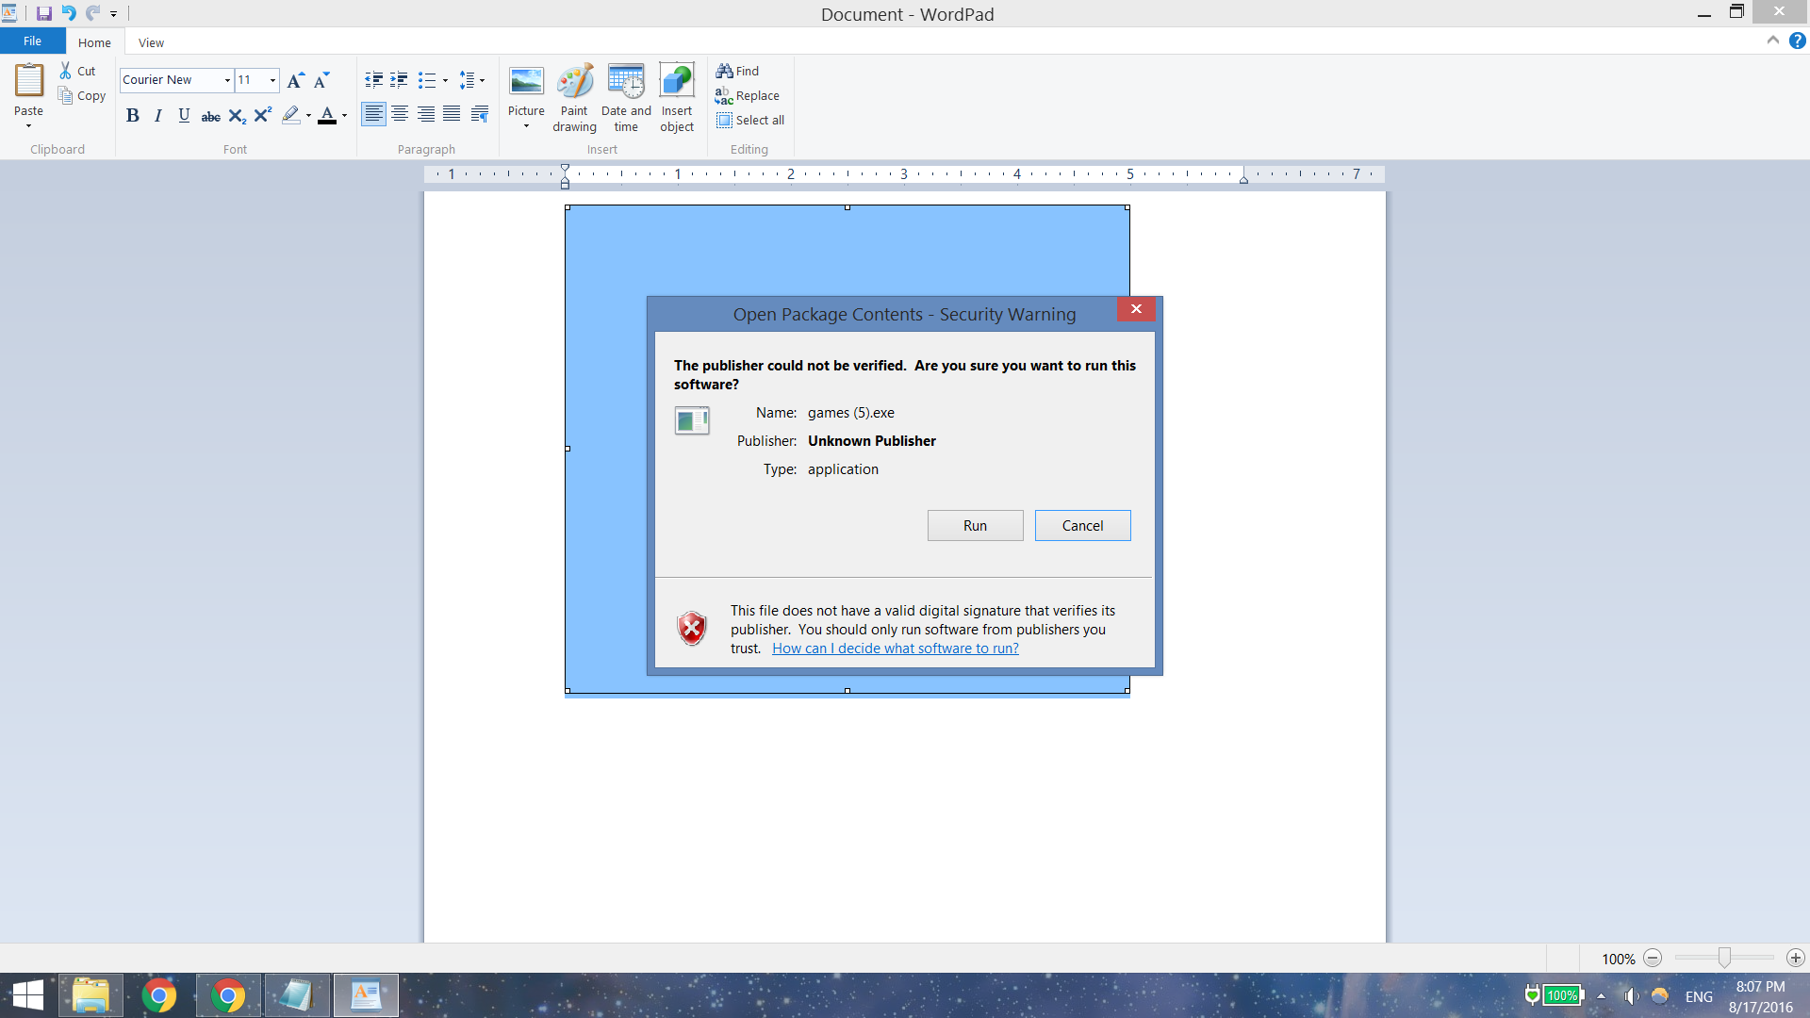The height and width of the screenshot is (1018, 1810).
Task: Insert date and time
Action: (626, 83)
